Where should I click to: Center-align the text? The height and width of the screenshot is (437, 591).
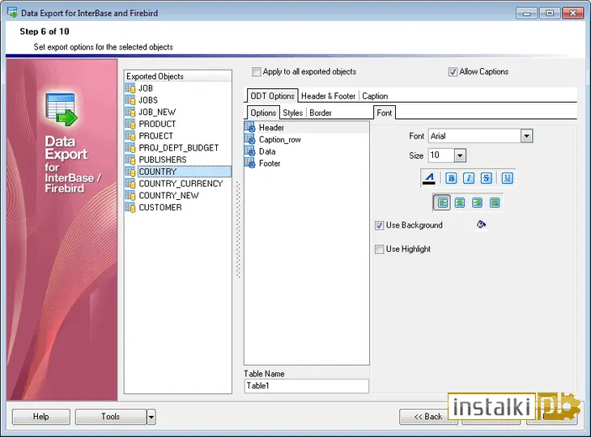(x=460, y=202)
